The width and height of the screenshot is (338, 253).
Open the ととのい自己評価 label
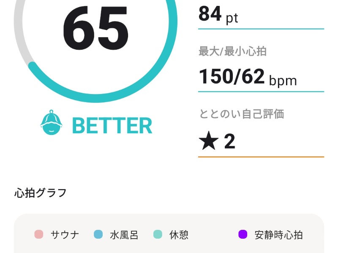(241, 114)
